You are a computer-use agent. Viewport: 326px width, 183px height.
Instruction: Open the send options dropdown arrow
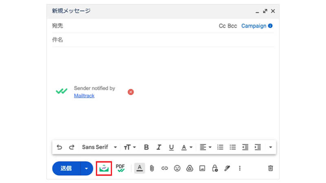[x=86, y=168]
